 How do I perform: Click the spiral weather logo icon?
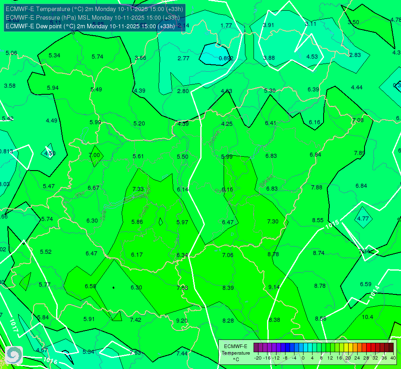click(14, 355)
